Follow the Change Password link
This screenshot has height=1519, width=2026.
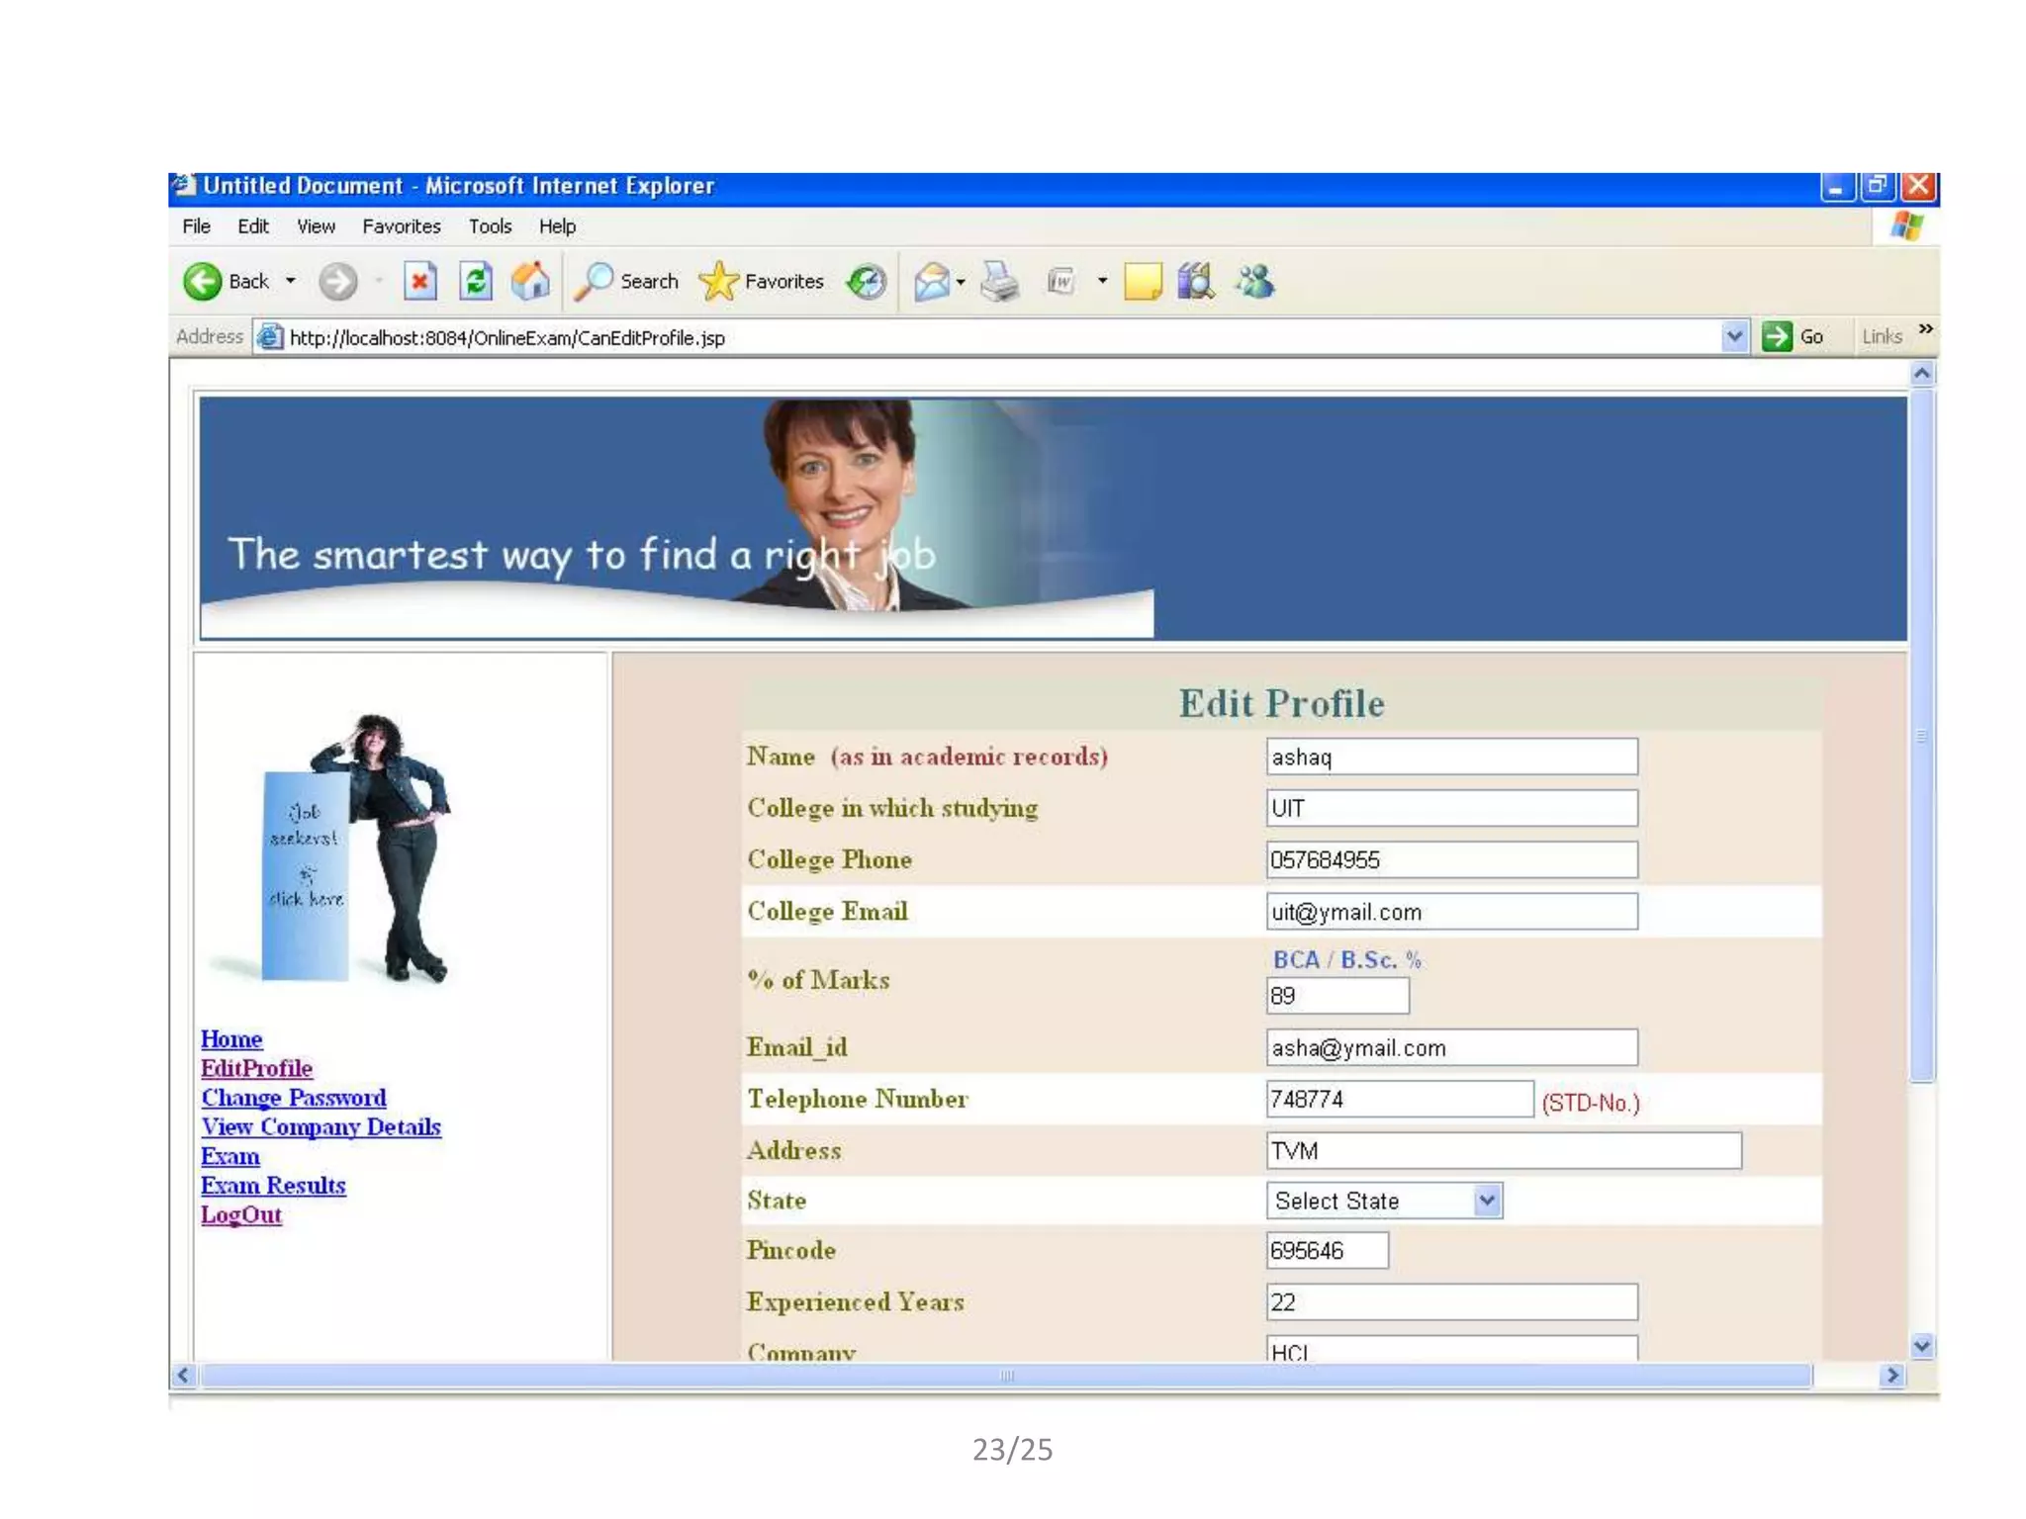pos(294,1098)
